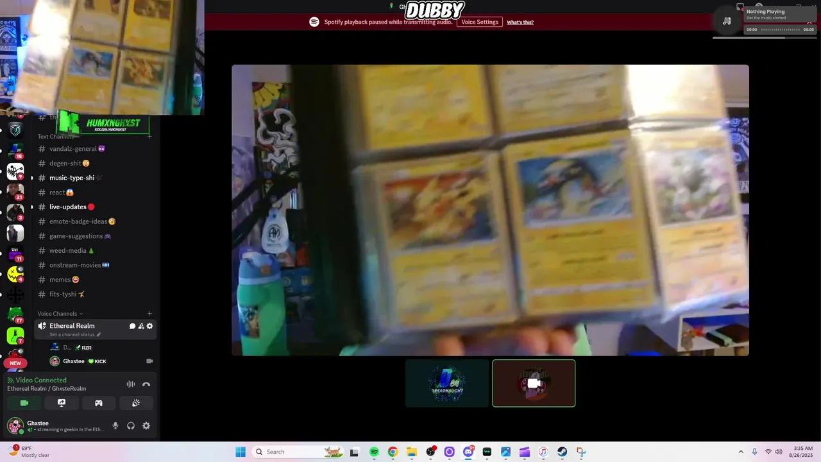This screenshot has width=821, height=462.
Task: Open Discord from the taskbar
Action: coord(468,452)
